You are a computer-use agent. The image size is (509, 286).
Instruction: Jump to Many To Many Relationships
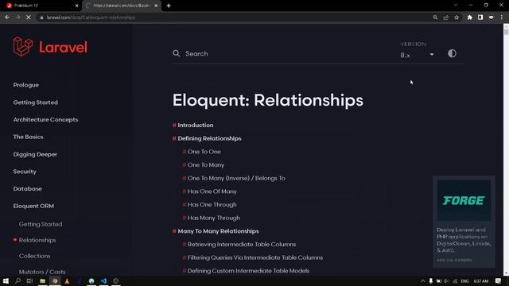pyautogui.click(x=218, y=231)
